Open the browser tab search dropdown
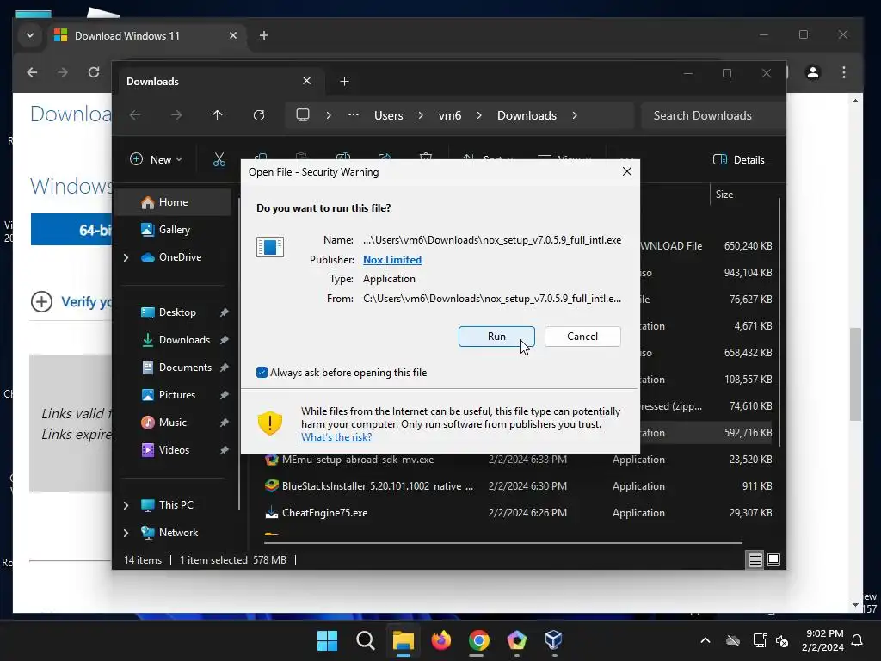 pyautogui.click(x=30, y=35)
